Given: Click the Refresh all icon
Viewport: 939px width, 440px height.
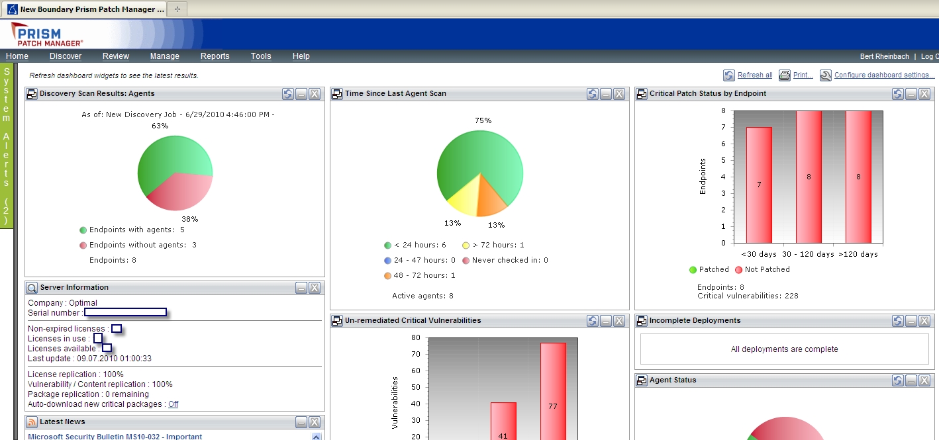Looking at the screenshot, I should tap(729, 75).
